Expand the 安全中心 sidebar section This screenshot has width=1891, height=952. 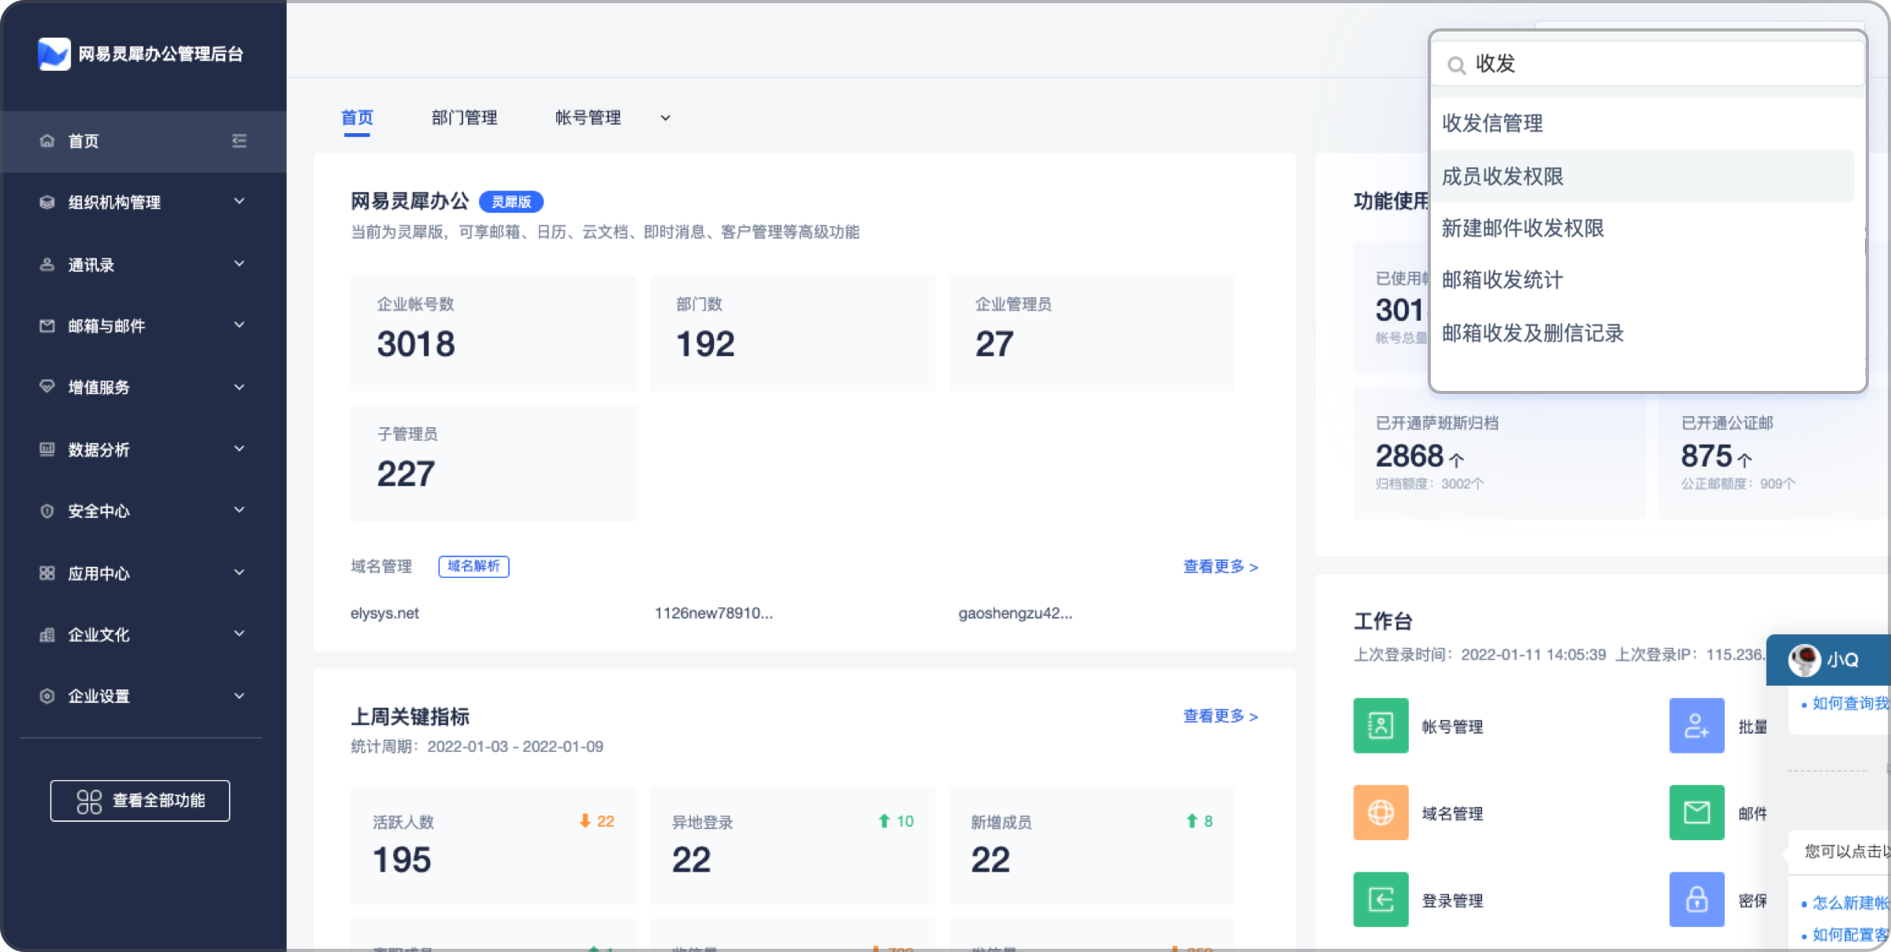coord(142,511)
